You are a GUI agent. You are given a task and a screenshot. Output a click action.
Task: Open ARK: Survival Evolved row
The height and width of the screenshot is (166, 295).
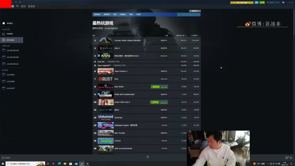coord(146,149)
